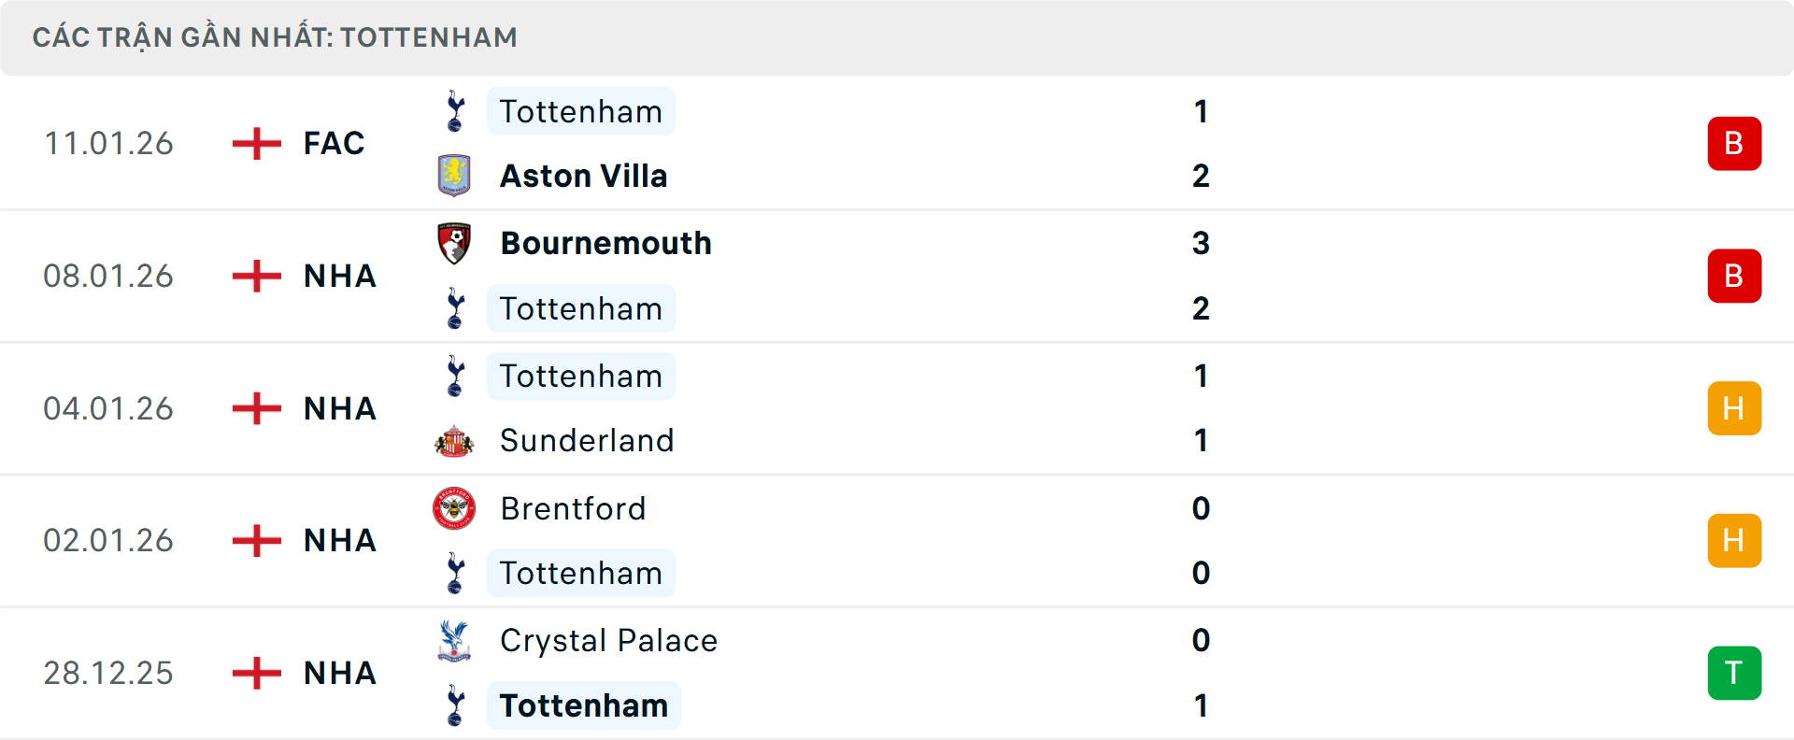Screen dimensions: 1794x740
Task: Open the NHA entry beside Crystal Palace match
Action: click(339, 673)
